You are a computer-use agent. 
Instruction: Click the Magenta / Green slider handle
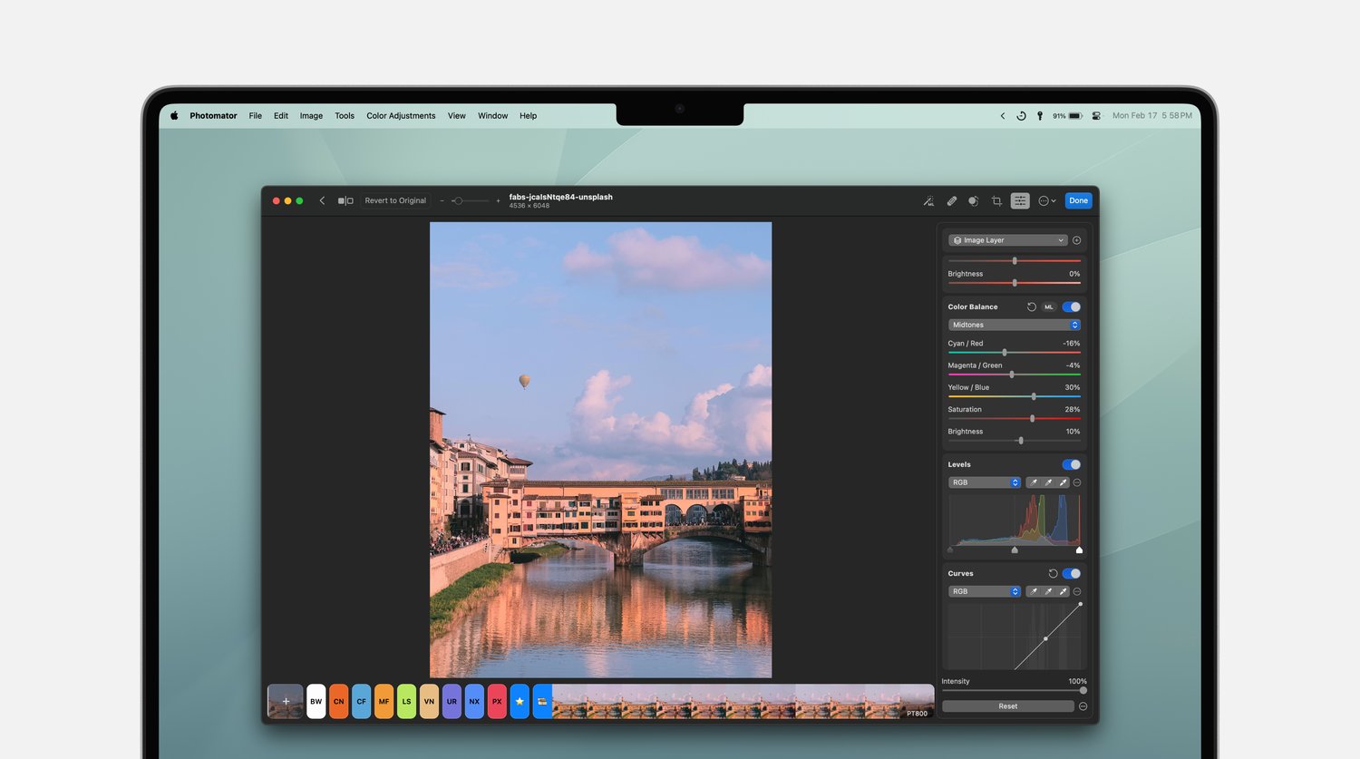pos(1012,375)
